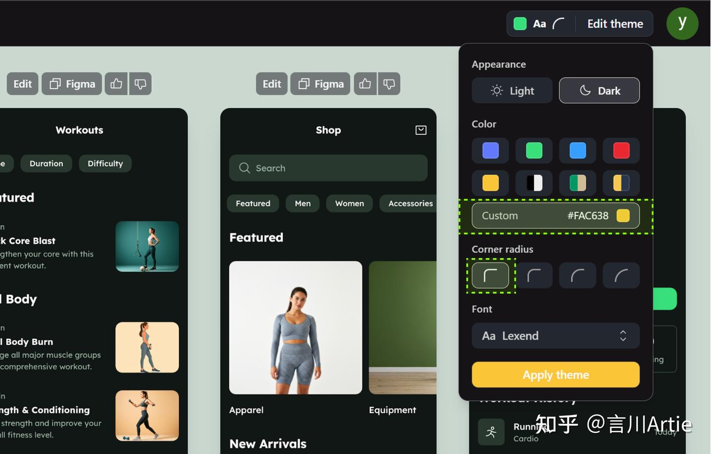
Task: Open the Lexend font dropdown
Action: [555, 336]
